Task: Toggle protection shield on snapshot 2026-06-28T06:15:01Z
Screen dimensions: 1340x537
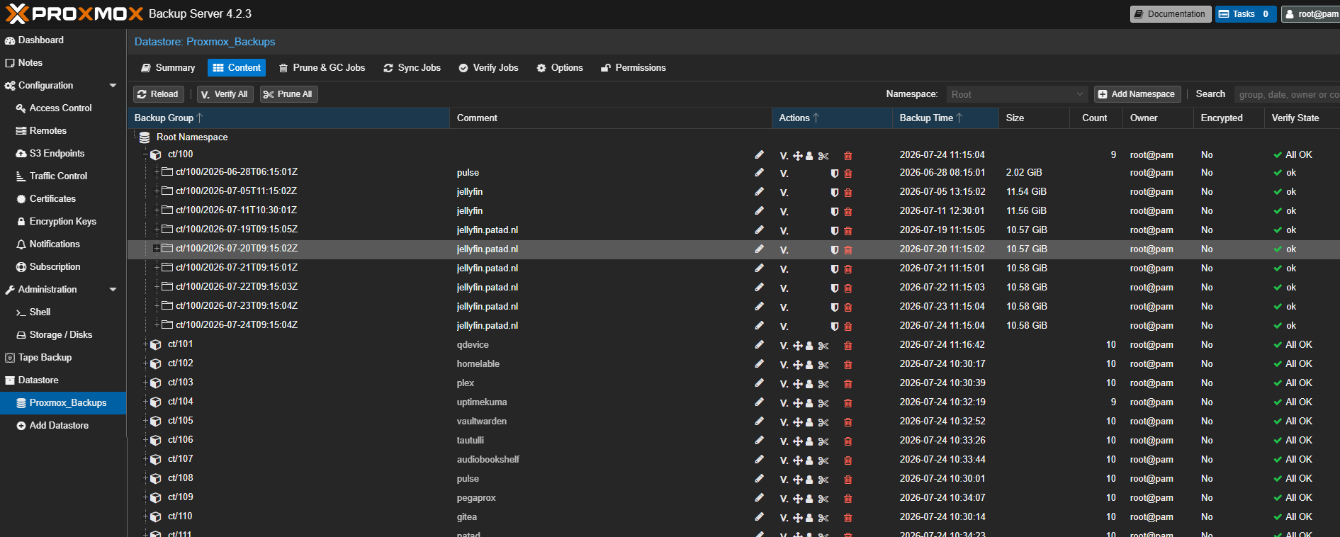Action: tap(834, 174)
